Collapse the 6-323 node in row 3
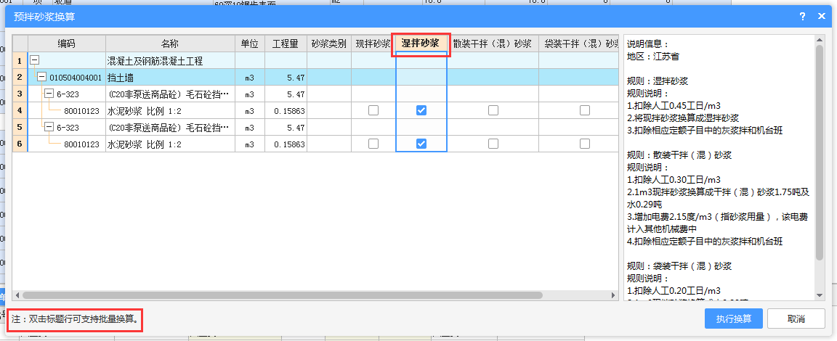This screenshot has height=341, width=837. (49, 94)
